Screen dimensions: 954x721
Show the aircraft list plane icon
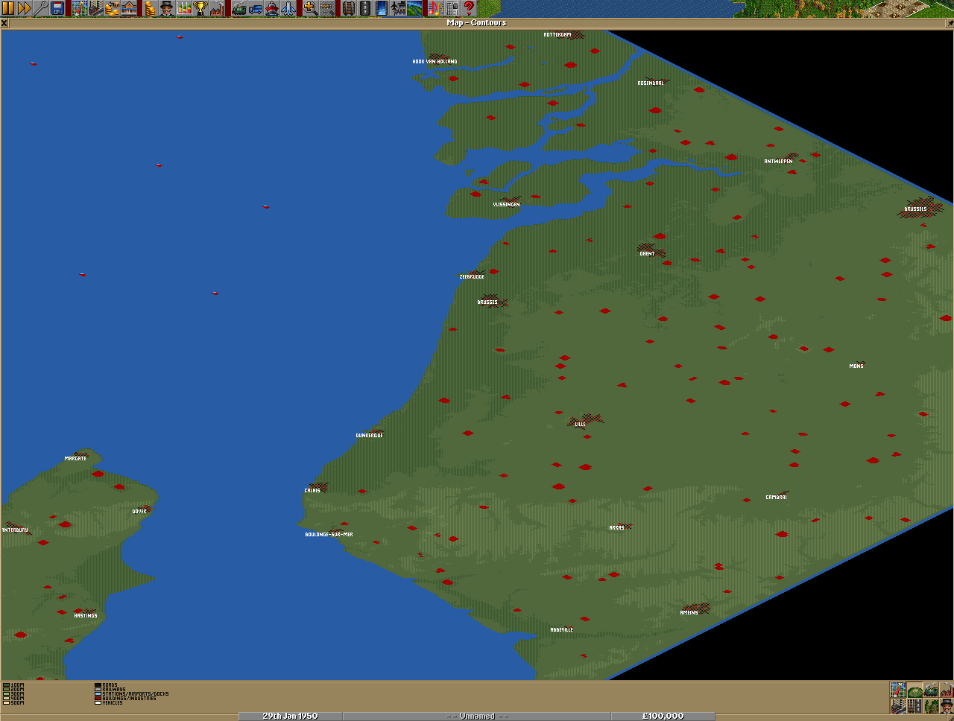[288, 9]
